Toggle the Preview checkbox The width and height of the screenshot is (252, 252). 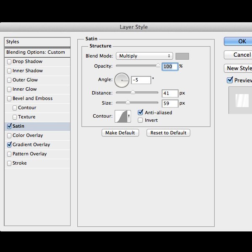230,80
